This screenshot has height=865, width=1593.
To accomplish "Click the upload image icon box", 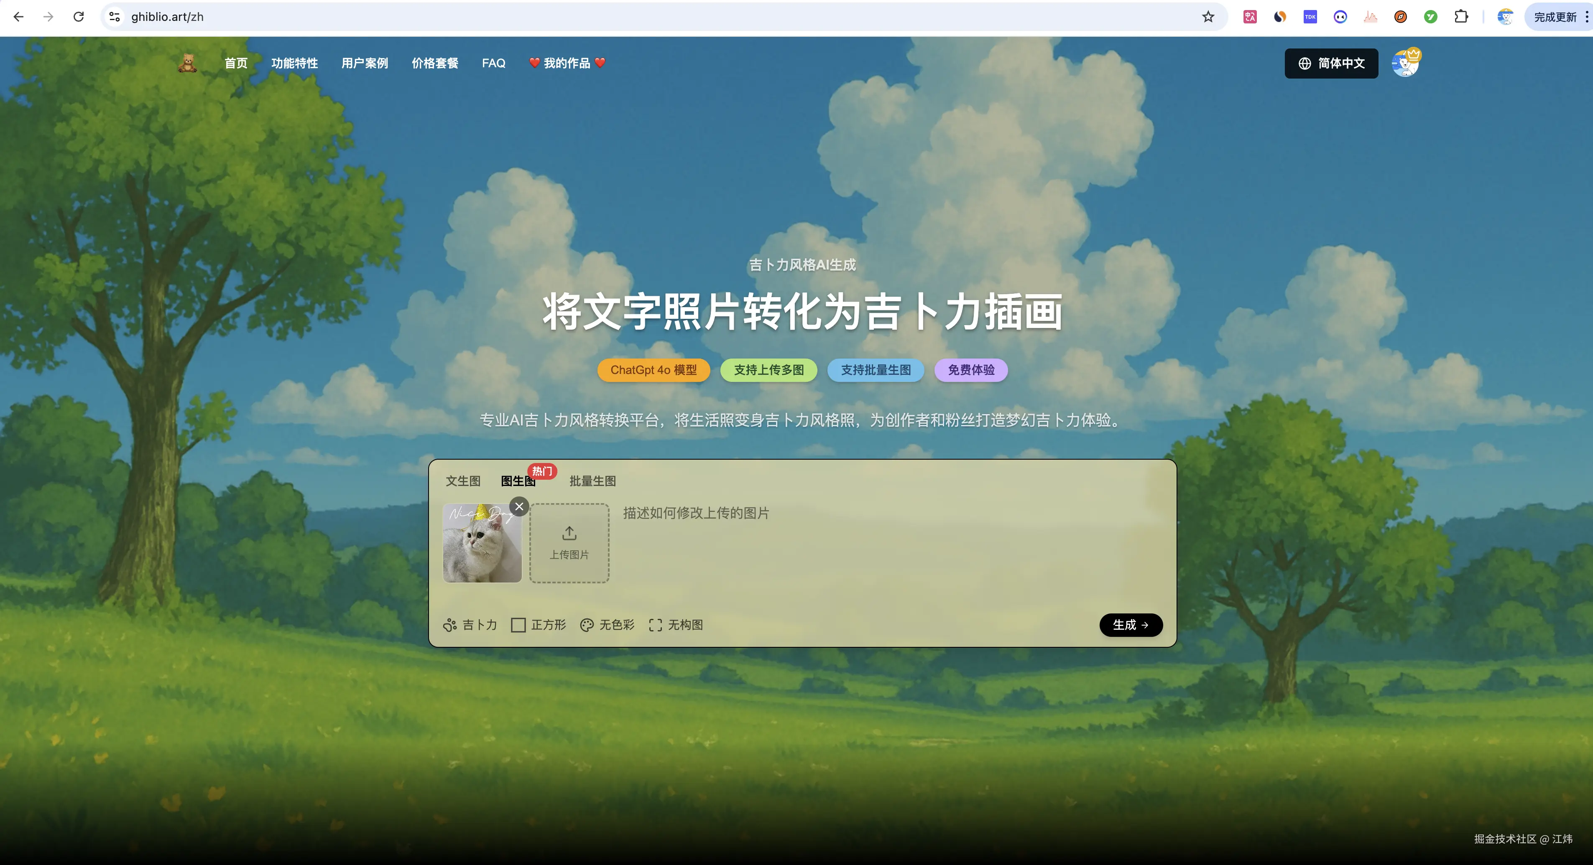I will (569, 542).
